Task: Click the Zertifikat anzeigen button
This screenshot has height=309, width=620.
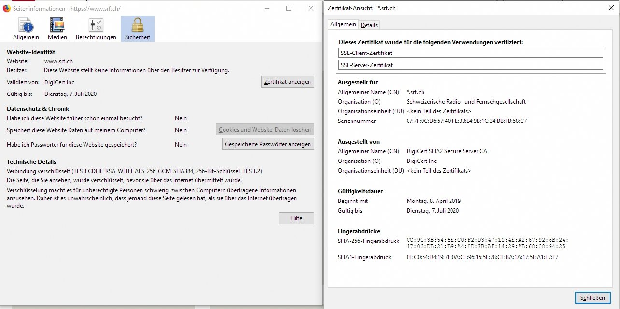Action: (x=287, y=82)
